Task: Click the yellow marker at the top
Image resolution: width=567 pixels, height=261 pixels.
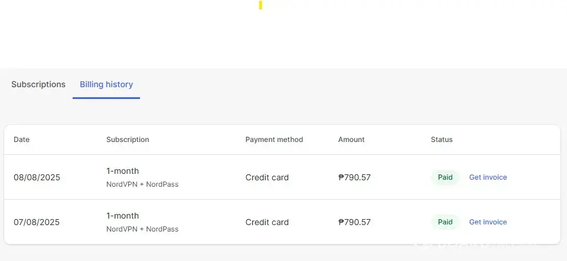Action: point(260,5)
